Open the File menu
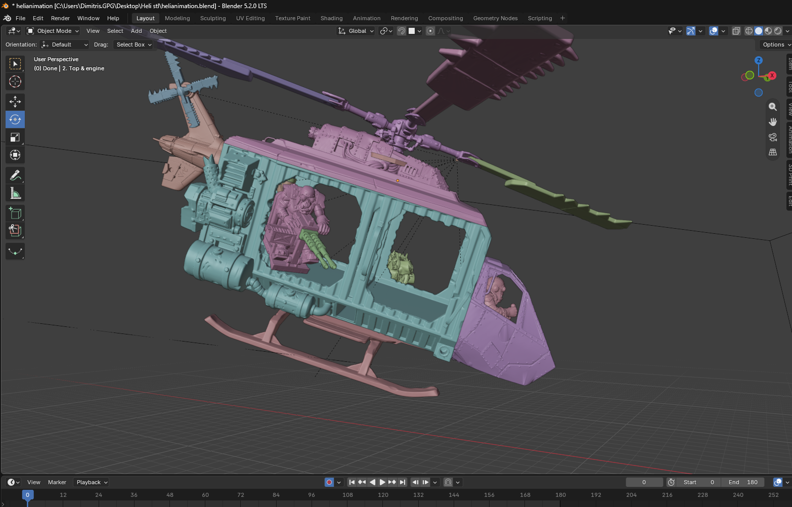This screenshot has height=507, width=792. pos(21,18)
